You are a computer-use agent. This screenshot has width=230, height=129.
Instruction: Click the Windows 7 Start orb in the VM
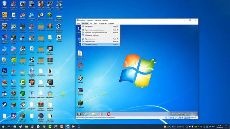pyautogui.click(x=79, y=114)
